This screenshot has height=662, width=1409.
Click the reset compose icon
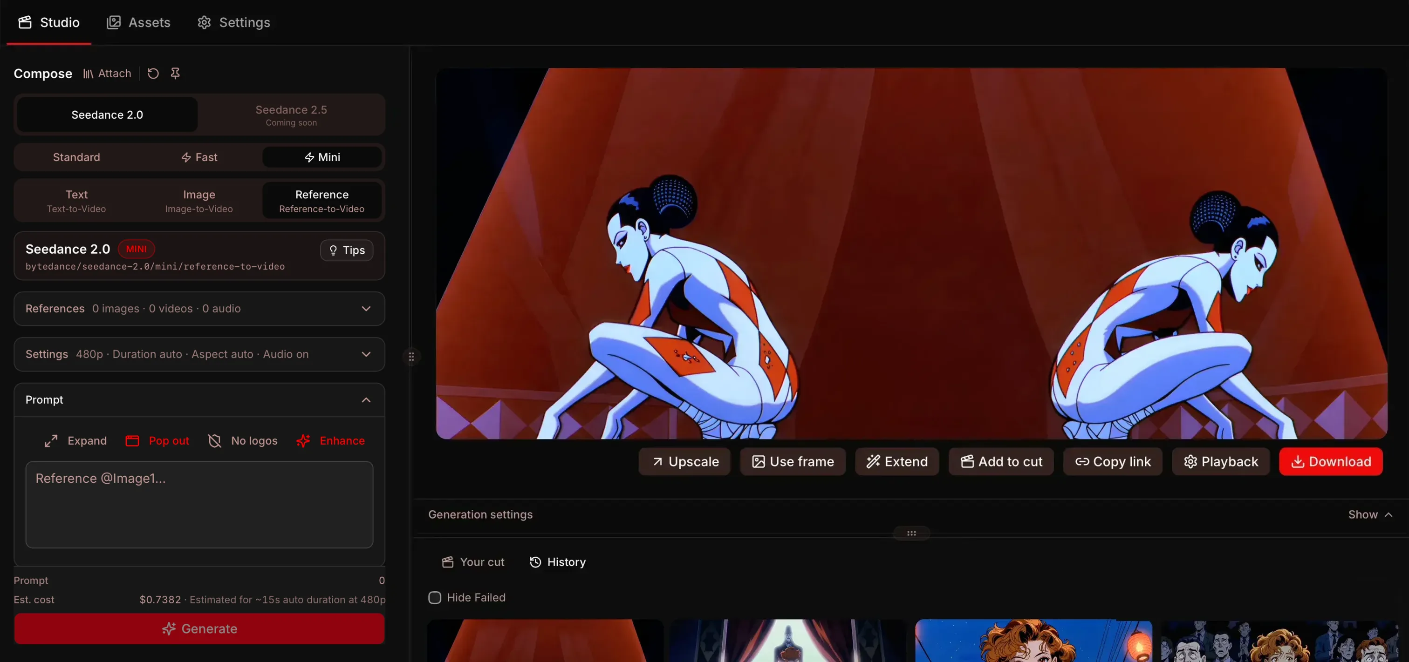point(153,73)
